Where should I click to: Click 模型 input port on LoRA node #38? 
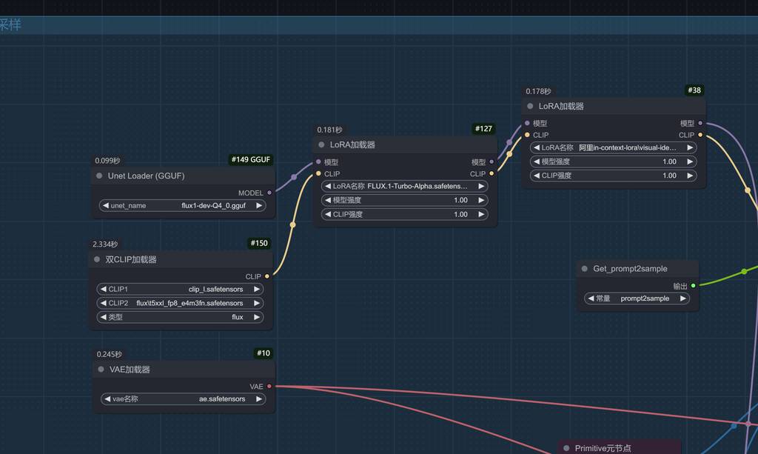click(x=527, y=123)
